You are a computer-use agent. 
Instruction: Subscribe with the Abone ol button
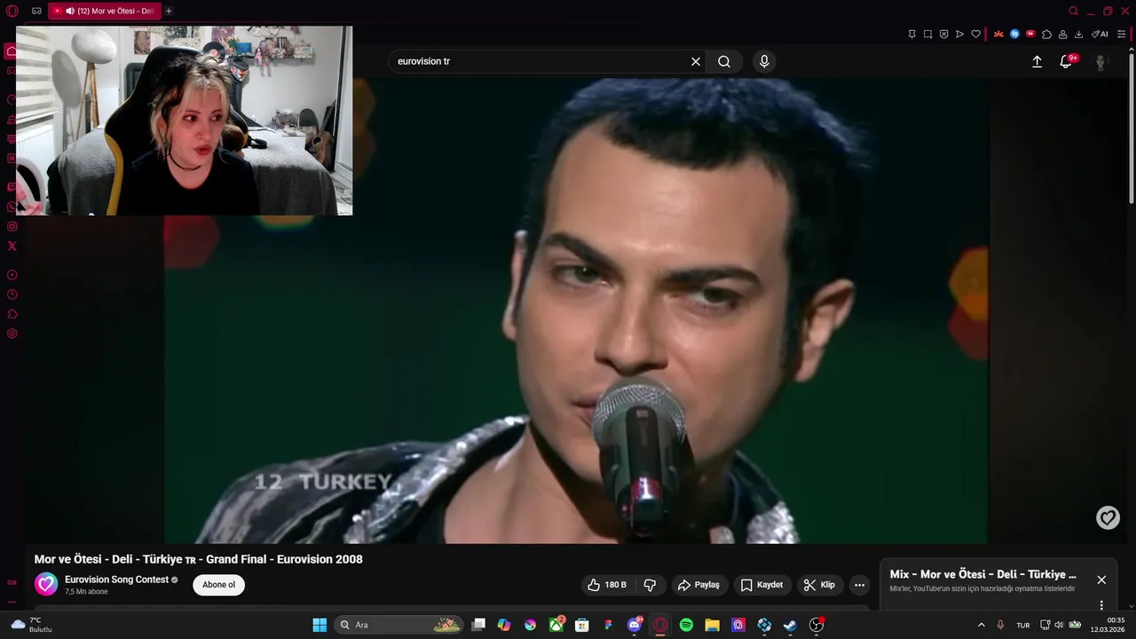pyautogui.click(x=219, y=585)
